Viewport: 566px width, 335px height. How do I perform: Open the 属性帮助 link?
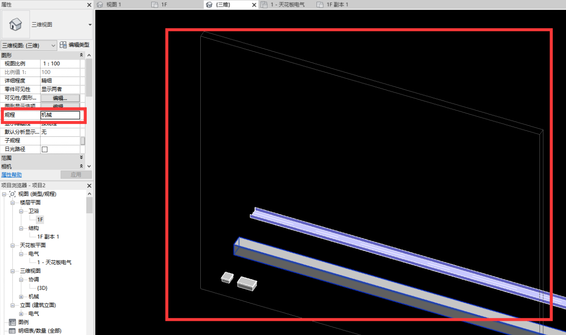tap(11, 175)
